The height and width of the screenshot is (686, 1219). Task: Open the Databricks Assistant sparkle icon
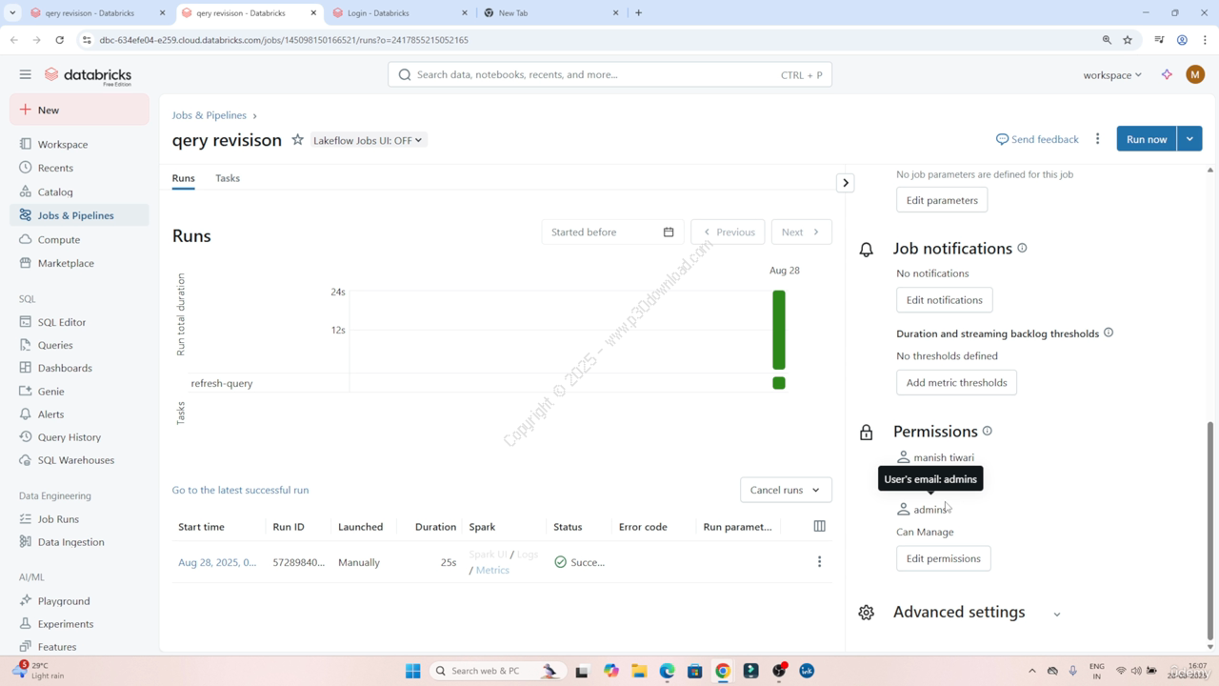click(x=1167, y=74)
